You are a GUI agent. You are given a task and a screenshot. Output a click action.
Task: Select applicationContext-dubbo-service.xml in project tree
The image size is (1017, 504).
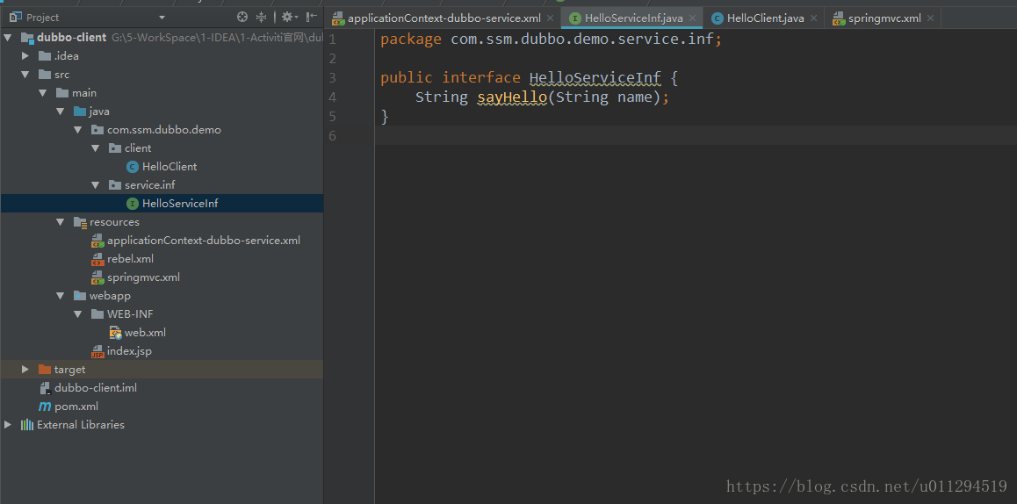(x=204, y=241)
